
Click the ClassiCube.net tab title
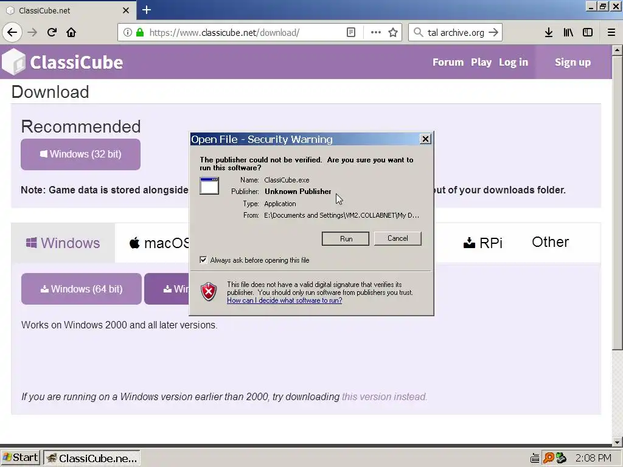click(x=44, y=10)
